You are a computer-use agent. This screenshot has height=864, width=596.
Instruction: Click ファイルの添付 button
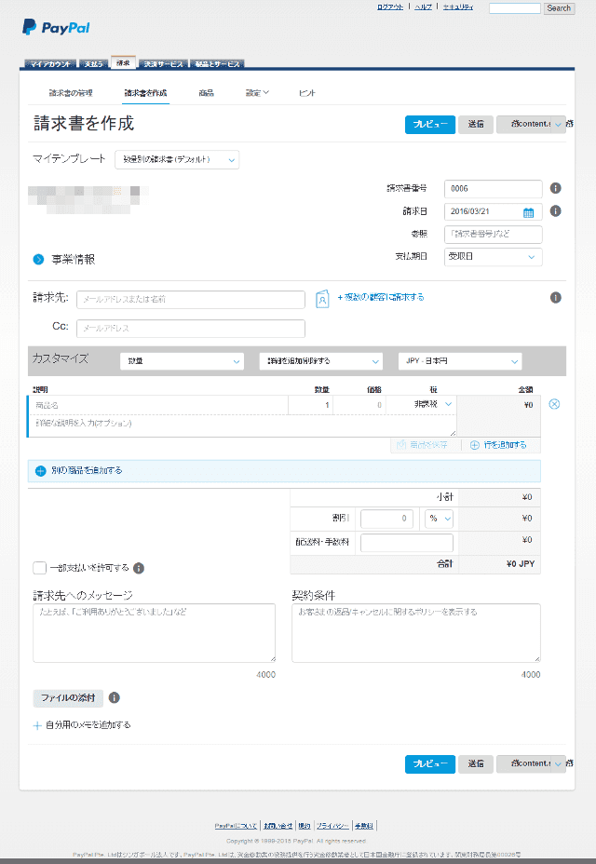tap(68, 697)
